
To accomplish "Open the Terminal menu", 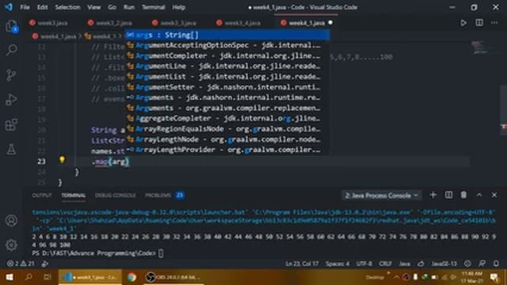I will (153, 7).
